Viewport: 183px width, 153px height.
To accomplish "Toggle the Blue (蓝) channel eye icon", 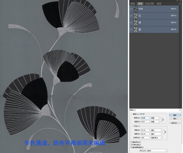I will [131, 29].
